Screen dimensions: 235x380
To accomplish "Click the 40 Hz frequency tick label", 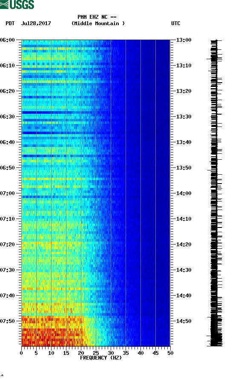I will tap(140, 353).
